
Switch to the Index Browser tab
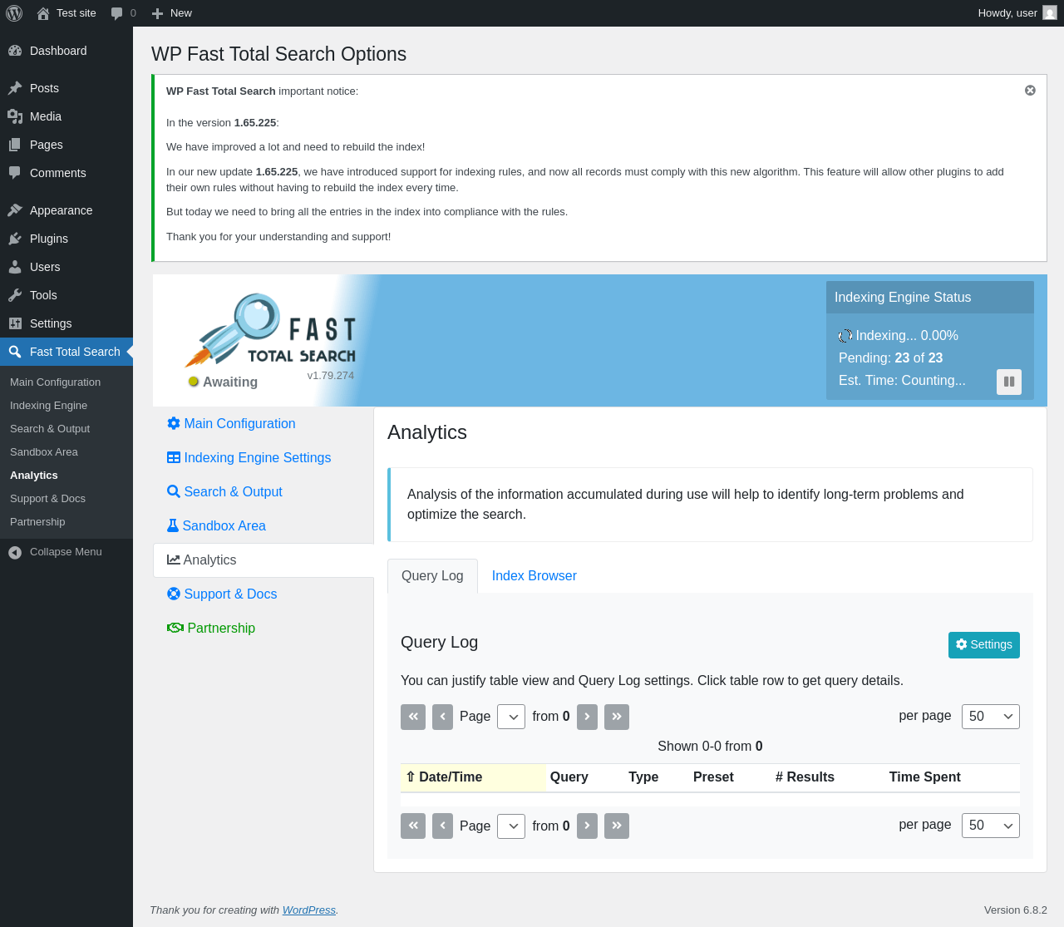pyautogui.click(x=534, y=576)
